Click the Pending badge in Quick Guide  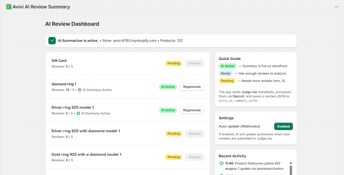click(227, 81)
